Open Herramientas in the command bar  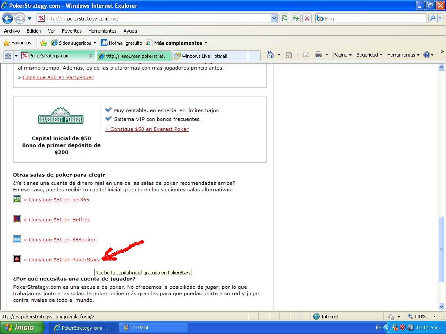(x=403, y=55)
